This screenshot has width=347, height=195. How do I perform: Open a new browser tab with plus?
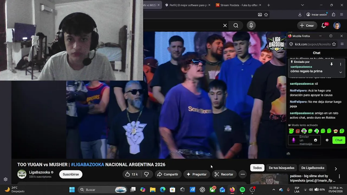[269, 5]
